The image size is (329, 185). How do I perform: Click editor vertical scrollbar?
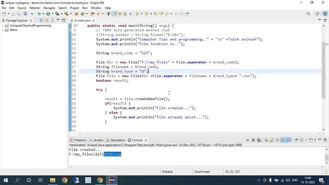coord(323,70)
